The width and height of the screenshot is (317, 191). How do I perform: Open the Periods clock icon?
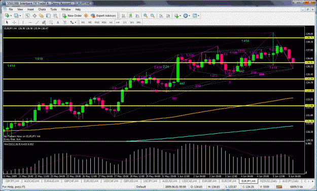point(186,16)
